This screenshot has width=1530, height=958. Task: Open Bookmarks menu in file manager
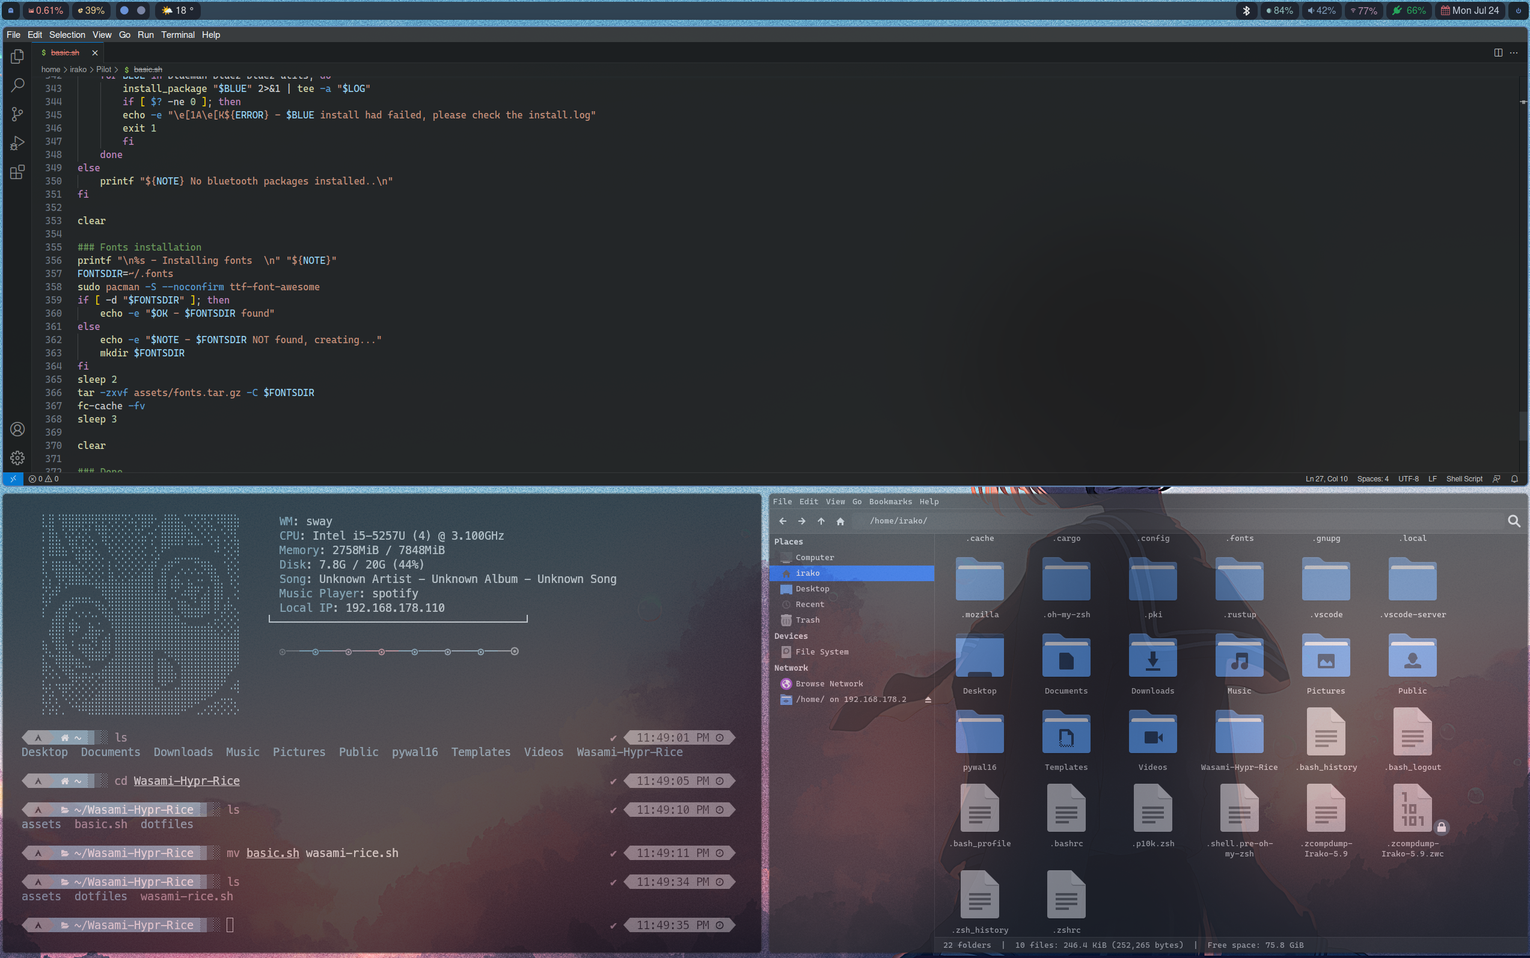coord(890,501)
